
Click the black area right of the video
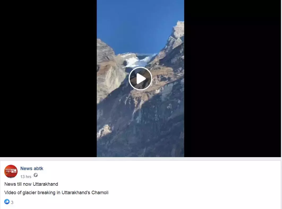(x=232, y=79)
